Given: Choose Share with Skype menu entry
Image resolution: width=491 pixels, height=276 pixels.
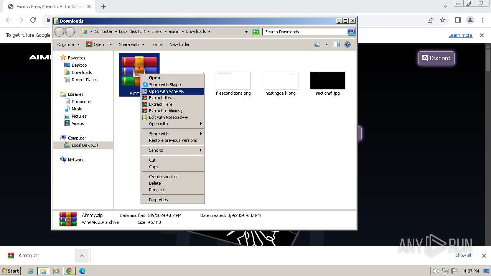Looking at the screenshot, I should 173,85.
